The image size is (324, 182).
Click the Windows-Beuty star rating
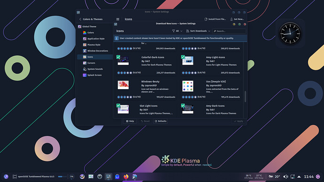(124, 97)
